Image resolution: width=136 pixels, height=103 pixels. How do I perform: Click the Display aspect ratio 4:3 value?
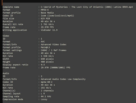click(x=43, y=65)
